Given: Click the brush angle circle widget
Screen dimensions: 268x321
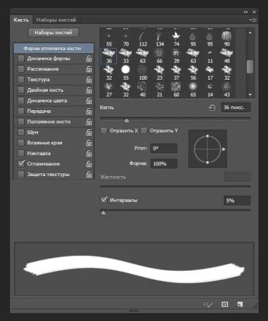Looking at the screenshot, I should click(207, 149).
